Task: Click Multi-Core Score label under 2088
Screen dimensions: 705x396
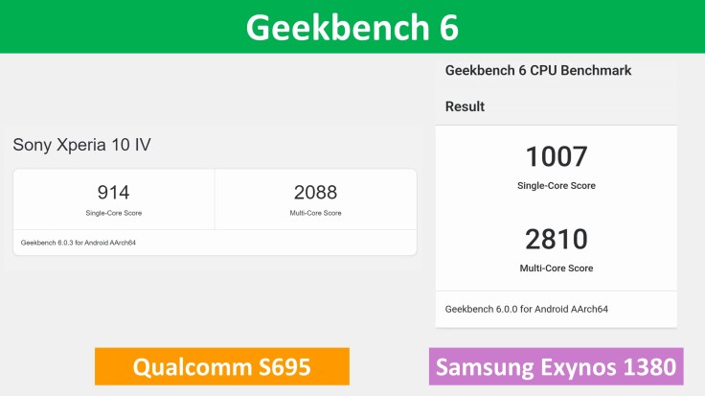Action: pos(315,213)
